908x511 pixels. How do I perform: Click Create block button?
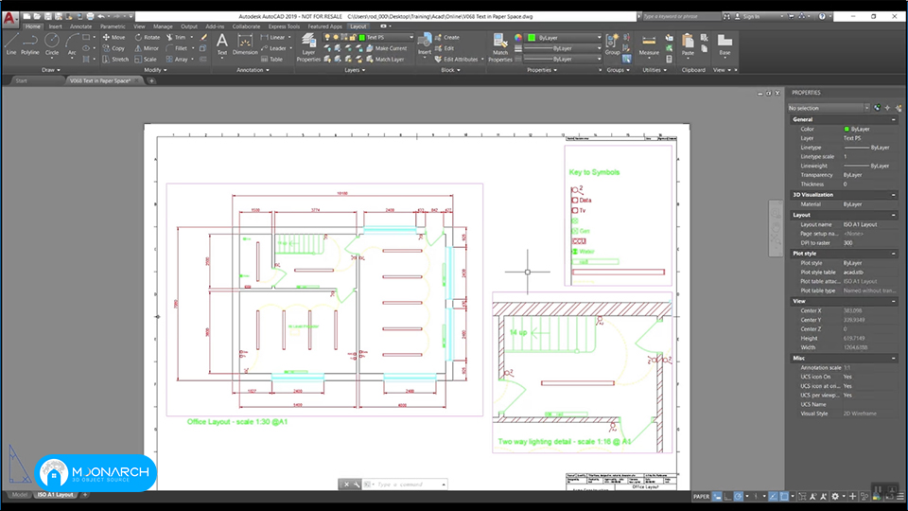[x=447, y=37]
